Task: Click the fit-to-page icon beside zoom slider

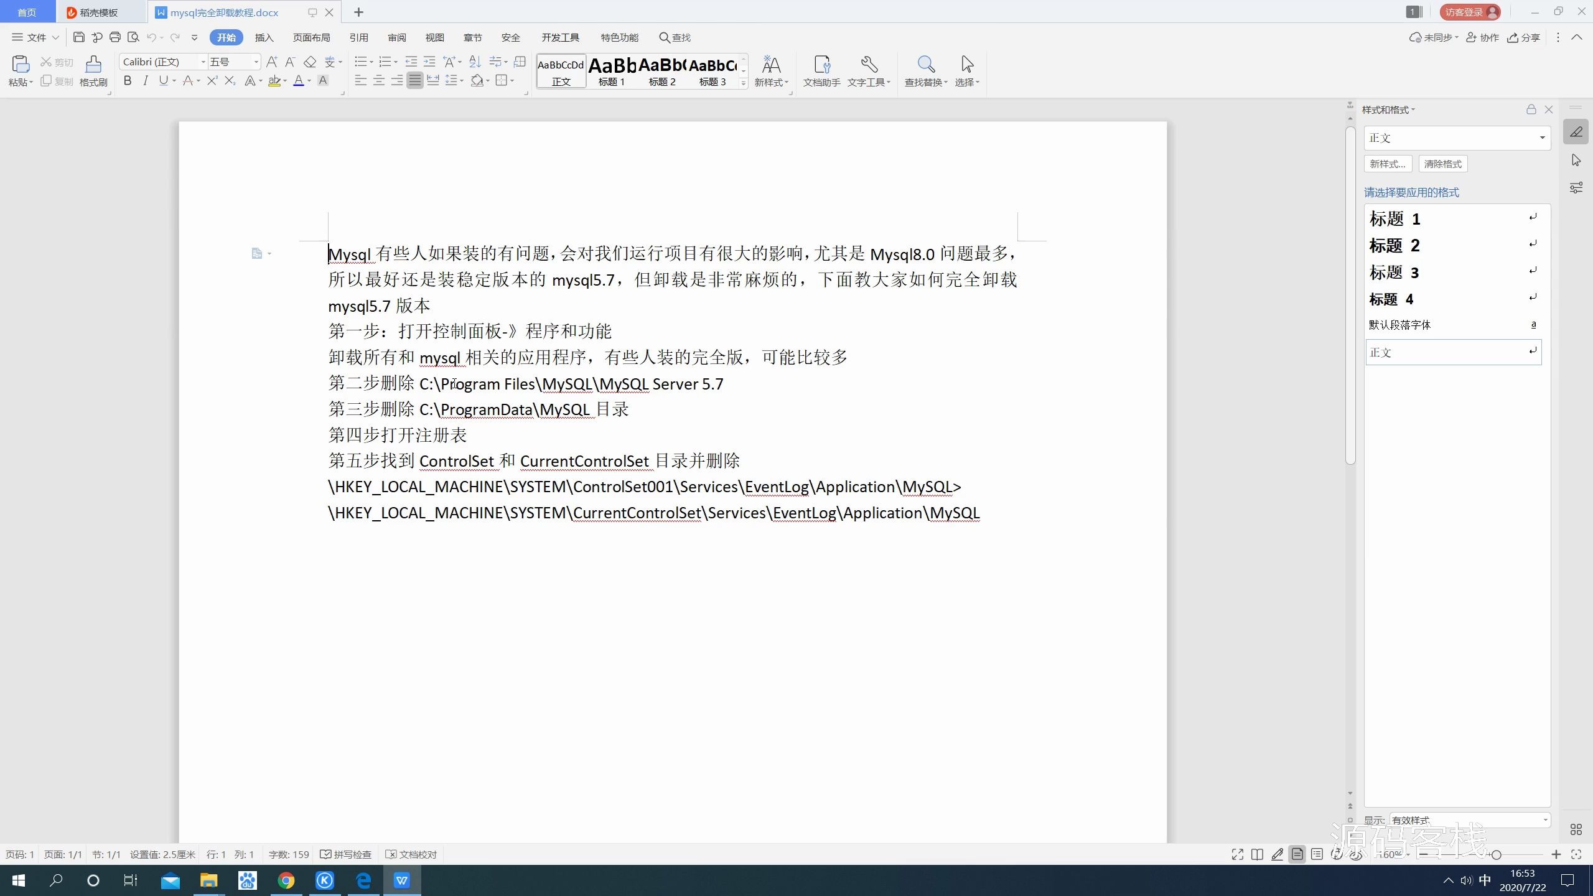Action: pos(1576,854)
